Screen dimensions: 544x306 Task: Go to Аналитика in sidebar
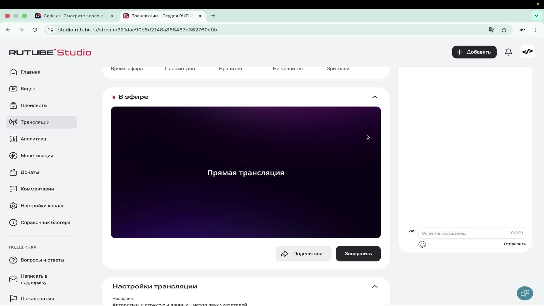(x=33, y=139)
